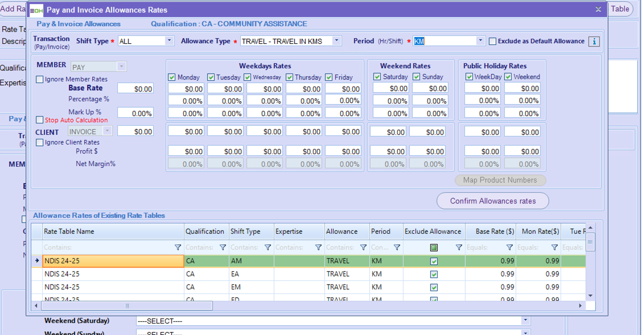Click Confirm Allowances rates button

click(x=493, y=201)
